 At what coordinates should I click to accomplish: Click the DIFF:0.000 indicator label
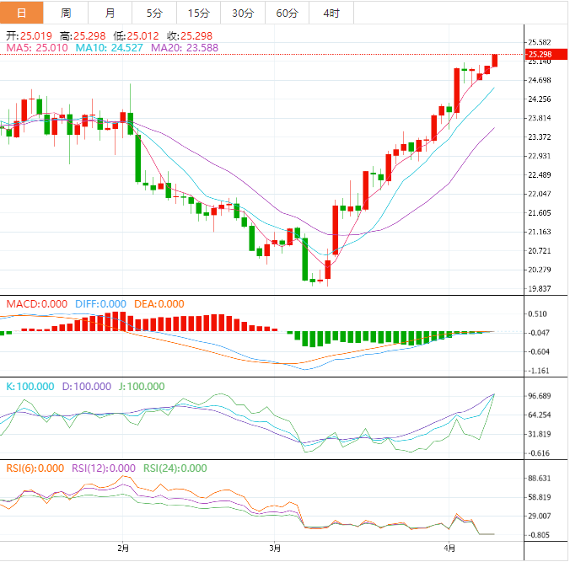100,303
